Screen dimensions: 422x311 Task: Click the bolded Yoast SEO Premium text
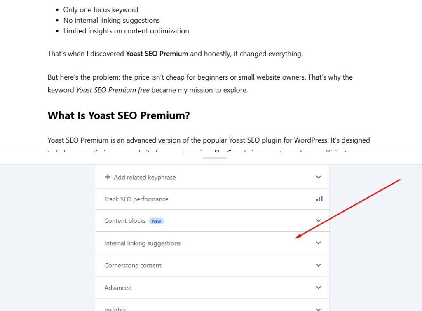coord(157,54)
